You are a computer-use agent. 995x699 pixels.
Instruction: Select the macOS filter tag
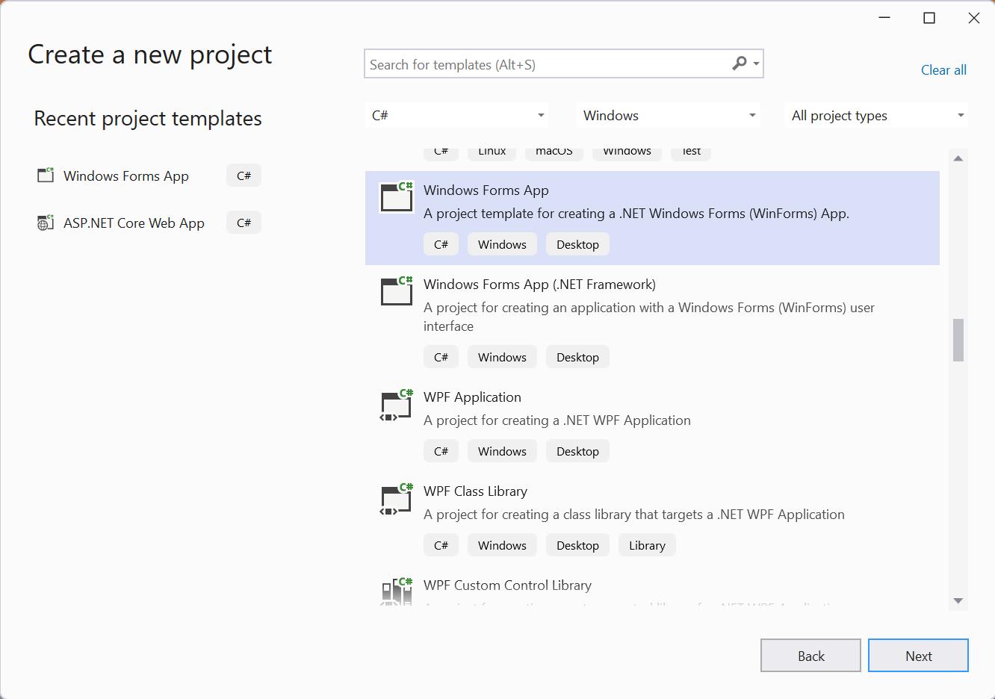pyautogui.click(x=554, y=151)
